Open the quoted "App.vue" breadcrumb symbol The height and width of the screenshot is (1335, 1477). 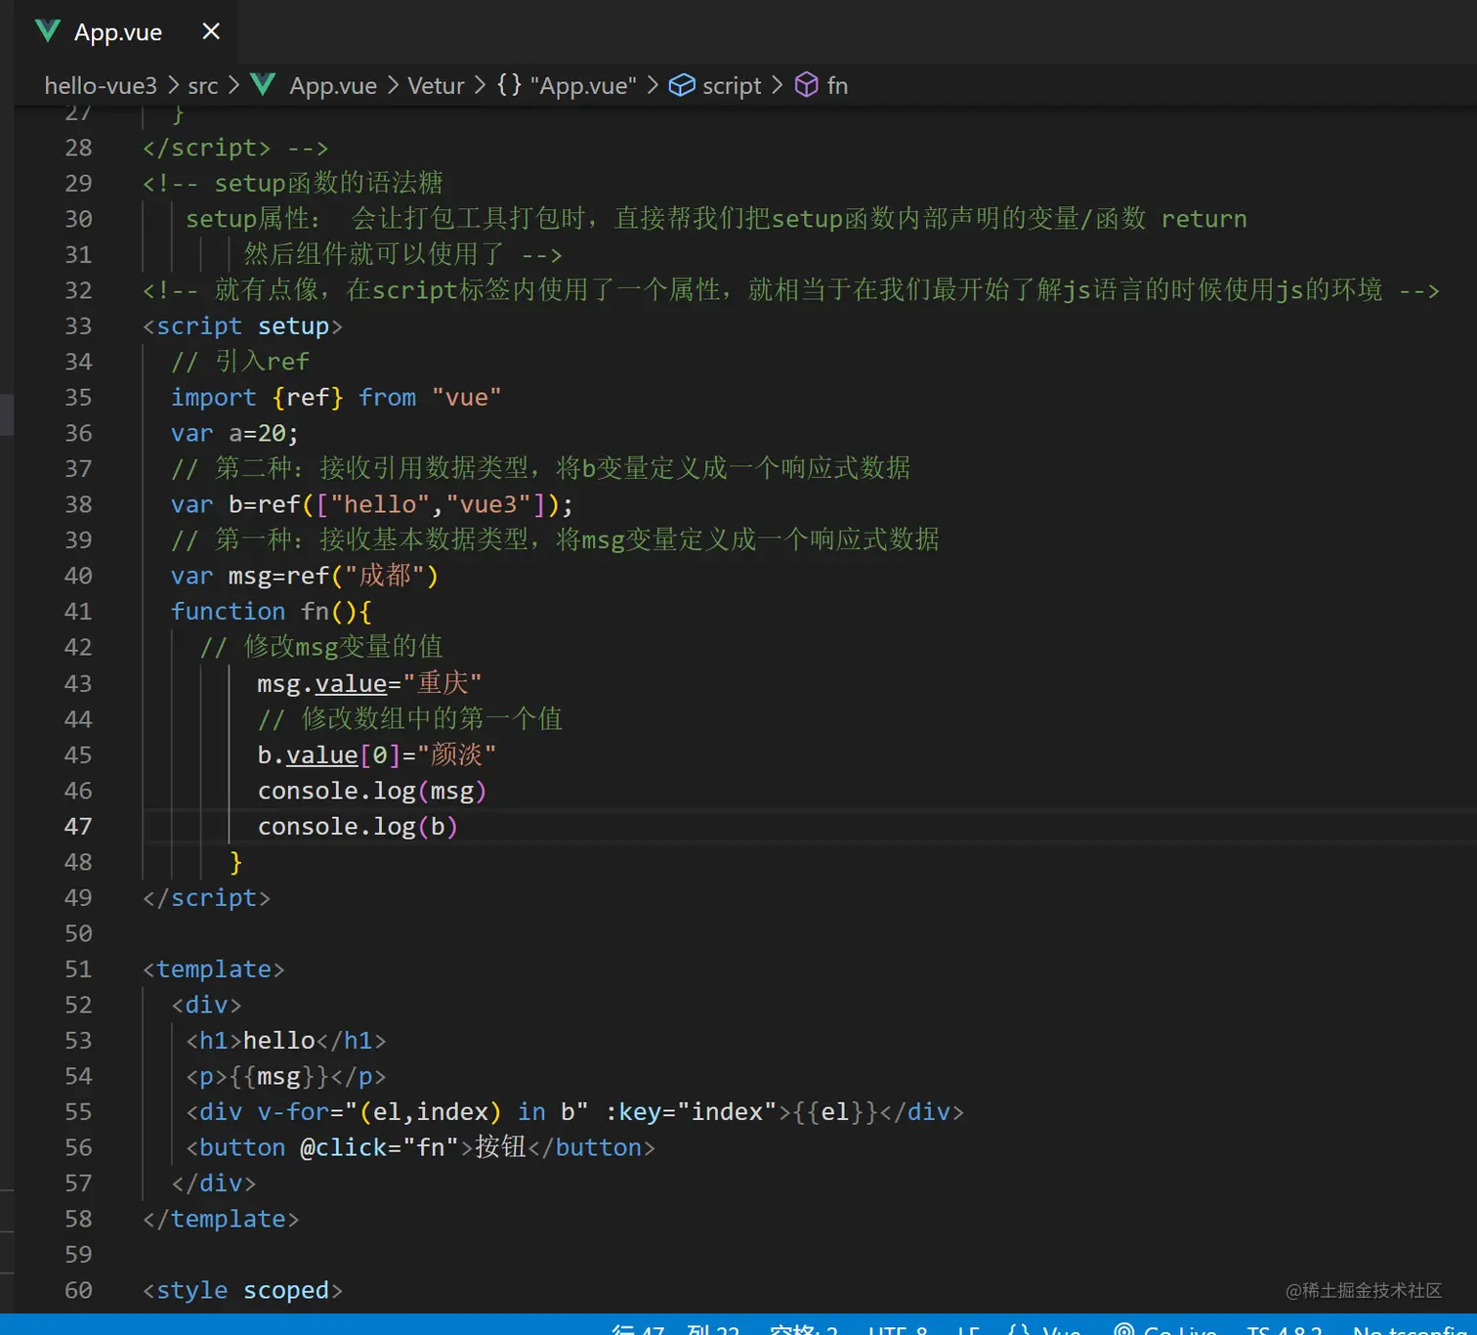(x=583, y=86)
